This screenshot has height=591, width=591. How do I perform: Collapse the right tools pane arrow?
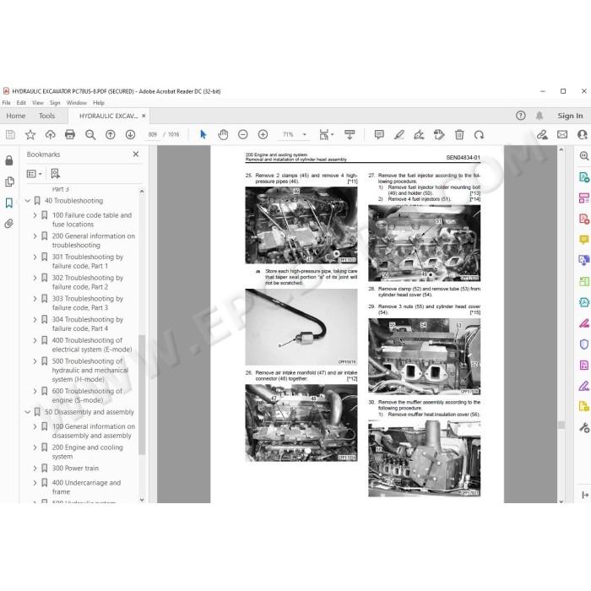tap(585, 495)
